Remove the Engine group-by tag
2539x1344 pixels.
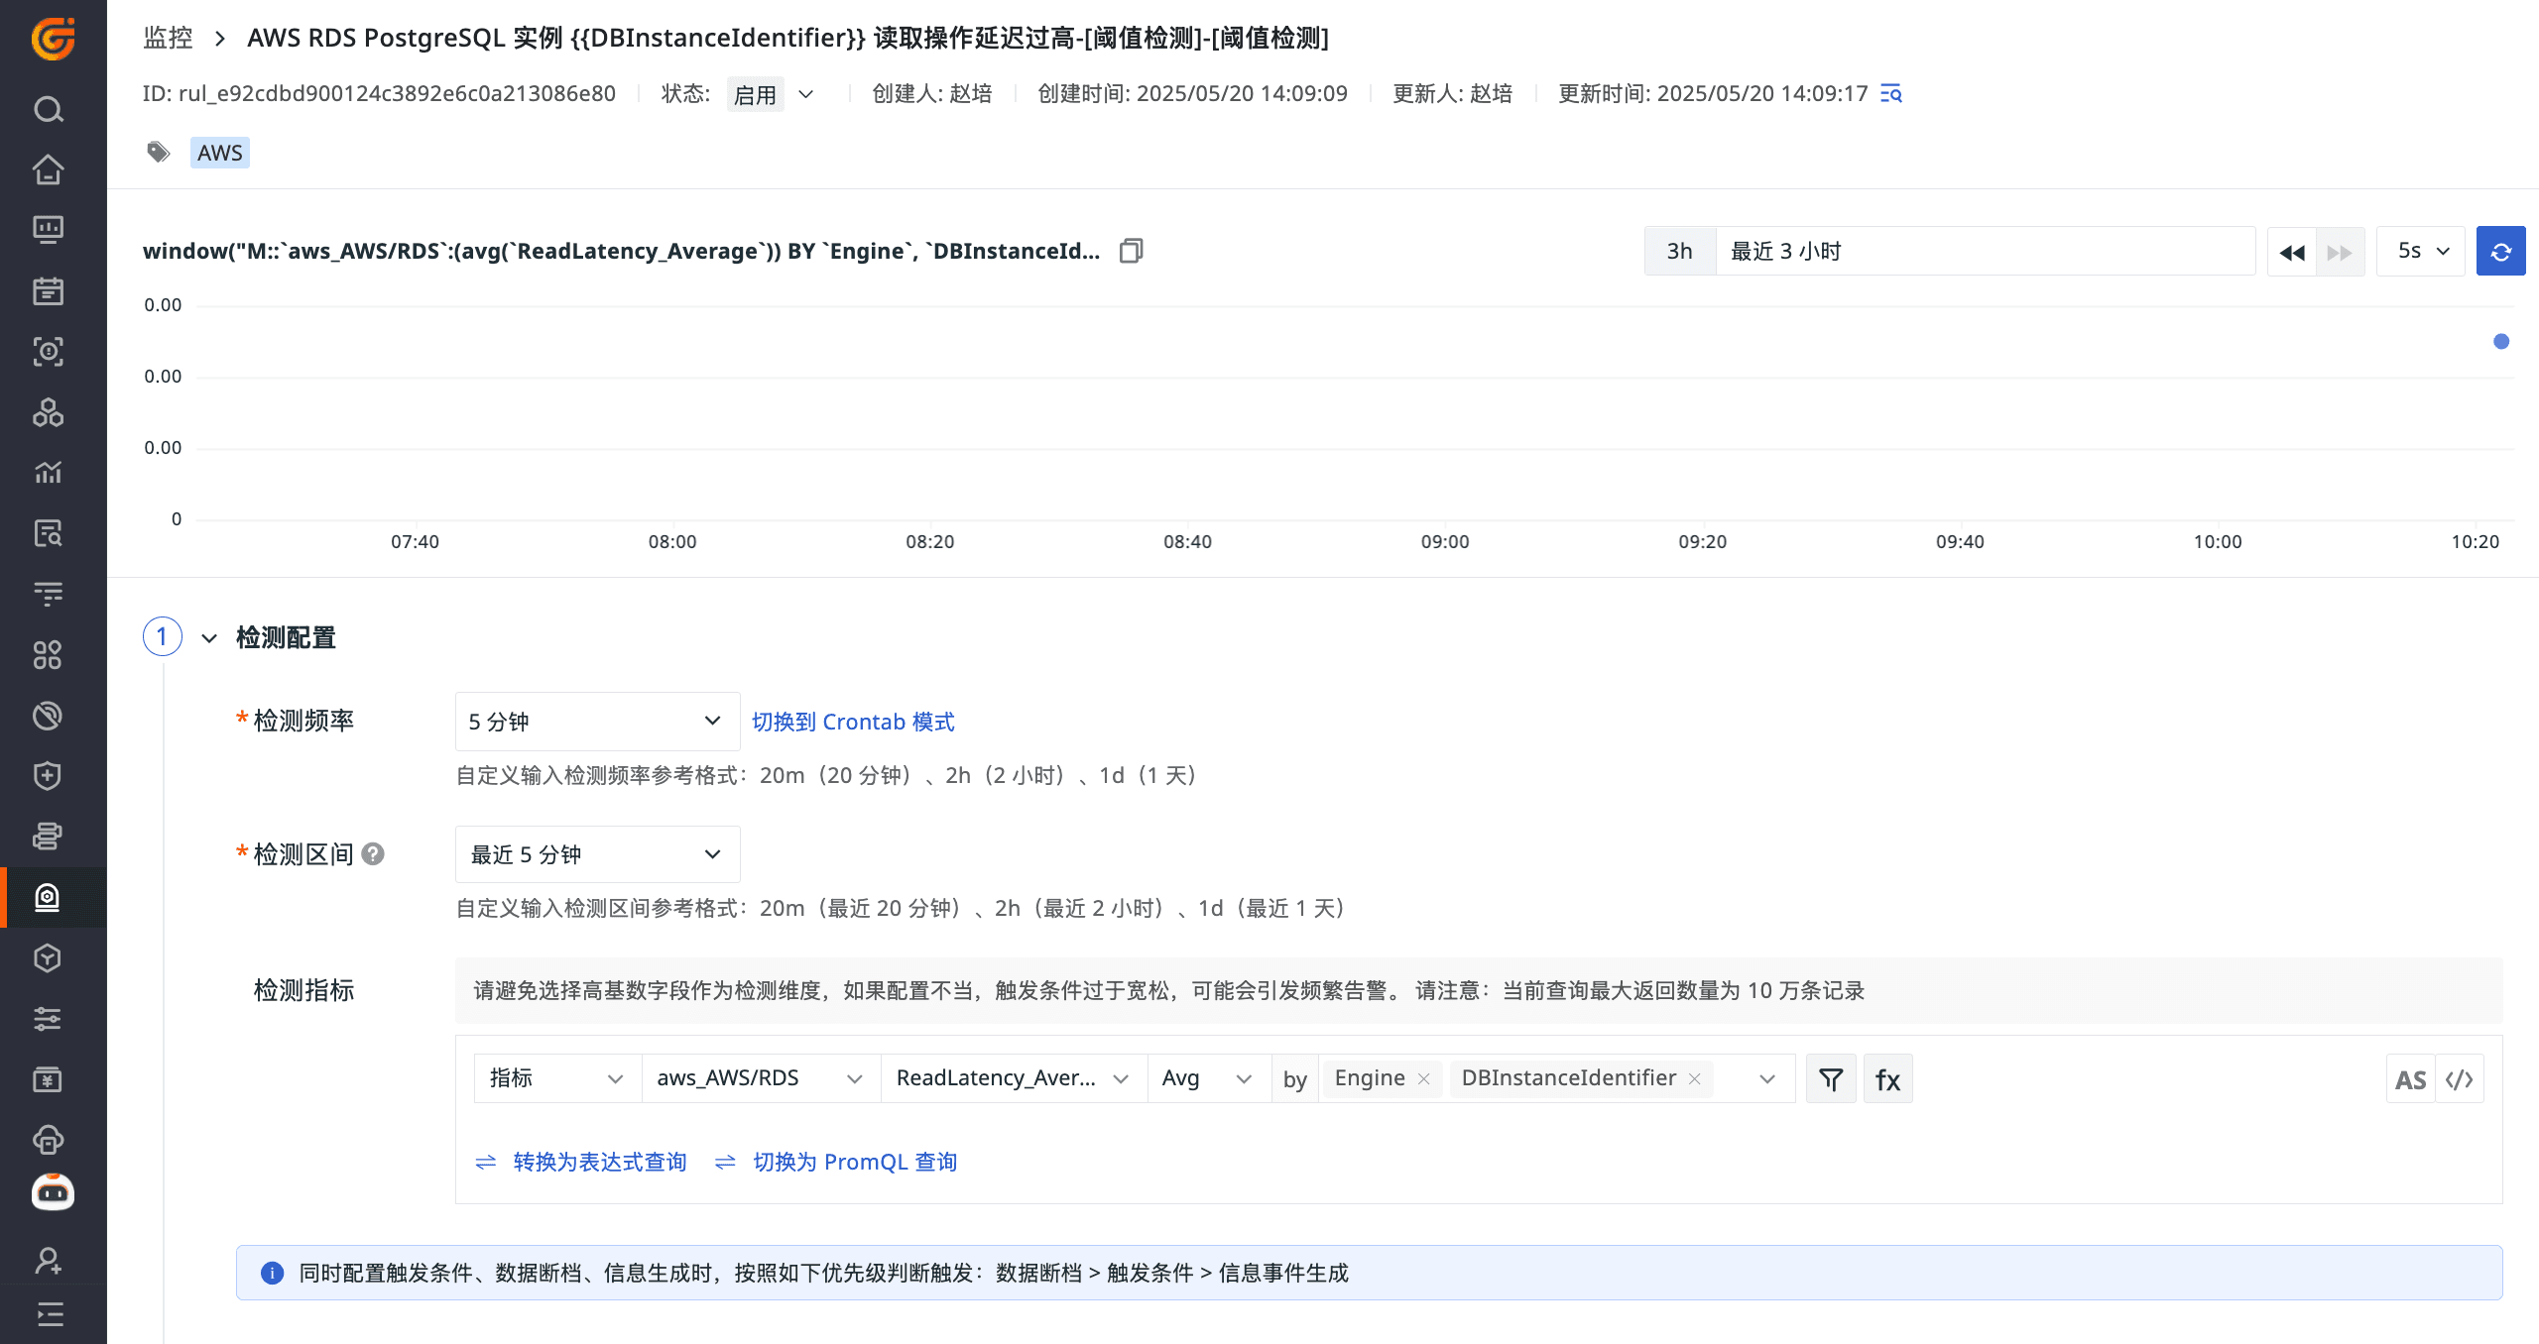tap(1424, 1078)
